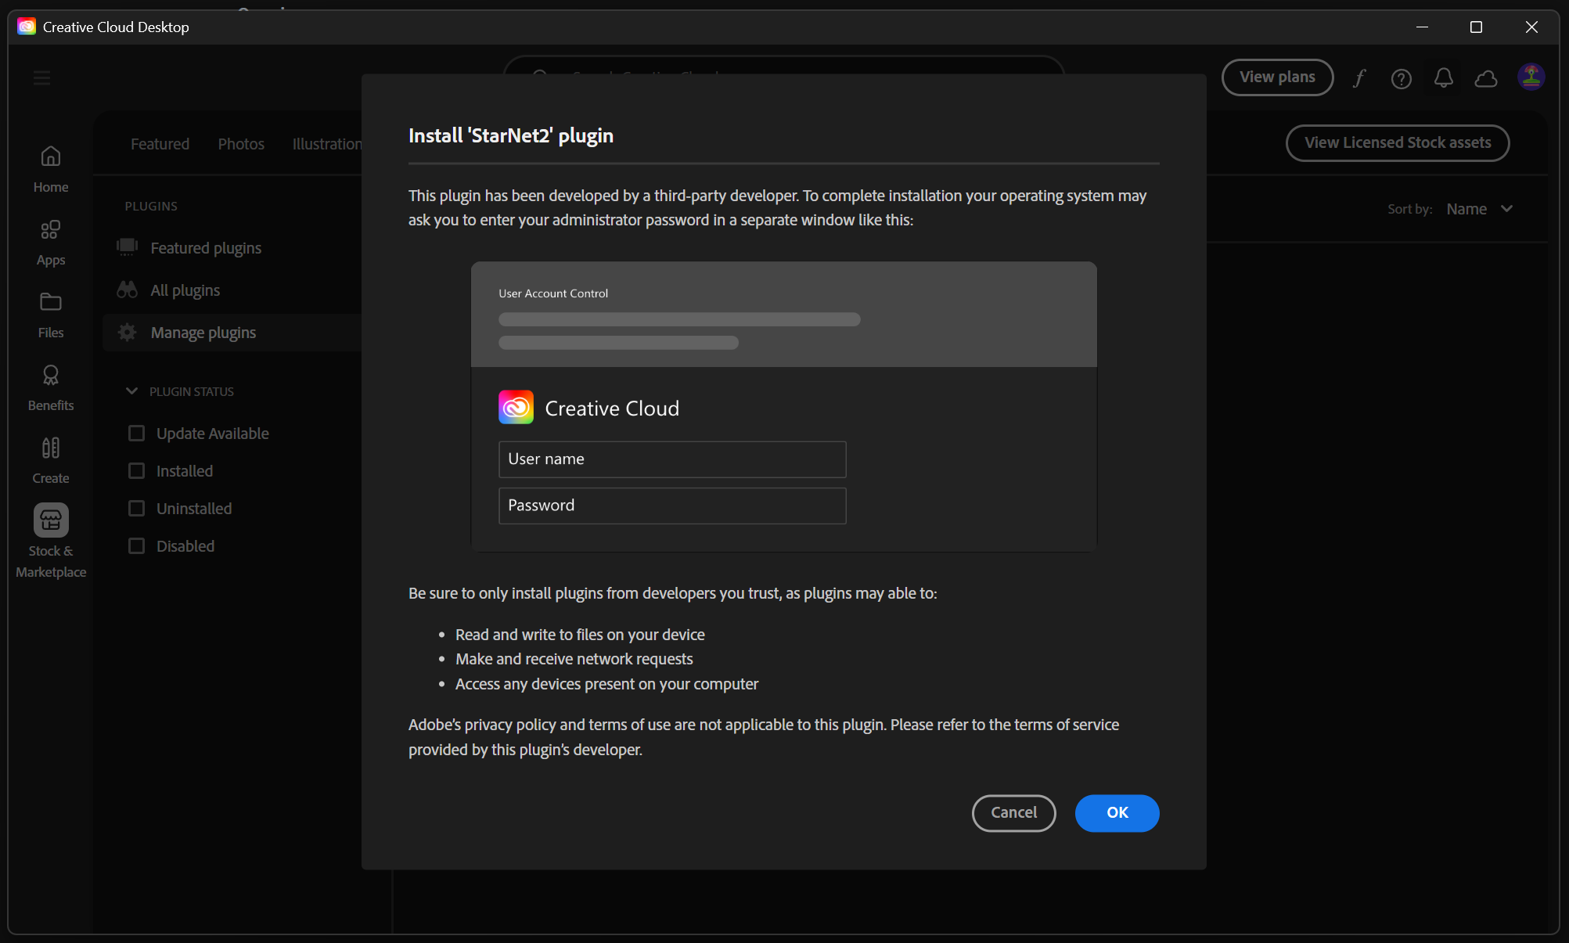The image size is (1569, 943).
Task: Cancel the StarNet2 plugin installation
Action: pos(1013,812)
